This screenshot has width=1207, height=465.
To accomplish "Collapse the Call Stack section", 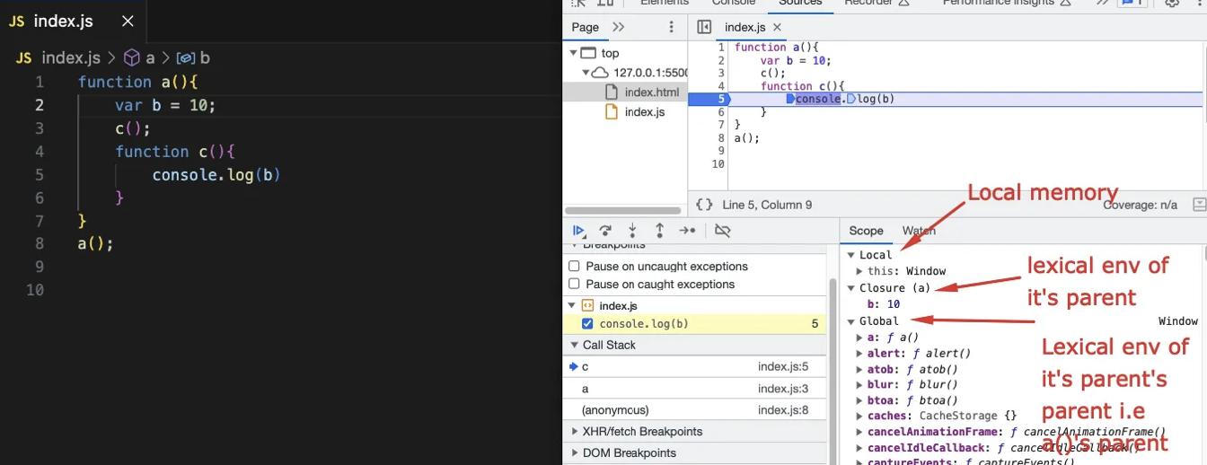I will coord(573,345).
